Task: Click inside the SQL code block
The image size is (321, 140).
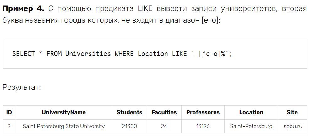Action: pyautogui.click(x=155, y=54)
